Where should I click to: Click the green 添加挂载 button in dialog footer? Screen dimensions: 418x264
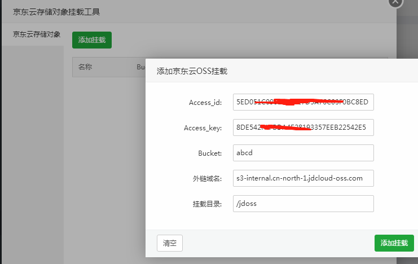[394, 243]
